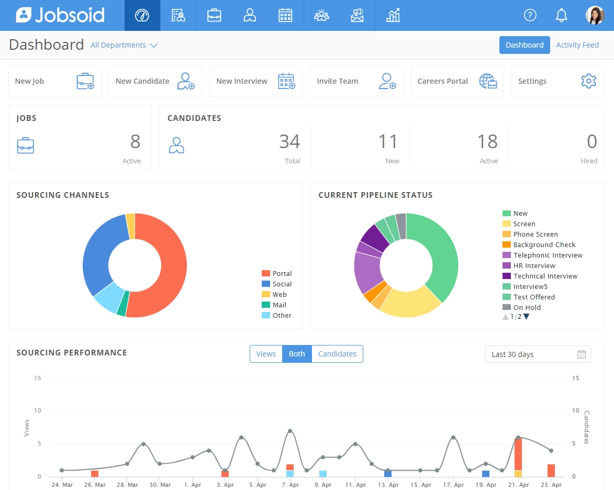Image resolution: width=614 pixels, height=490 pixels.
Task: Expand the All Departments dropdown
Action: point(124,45)
